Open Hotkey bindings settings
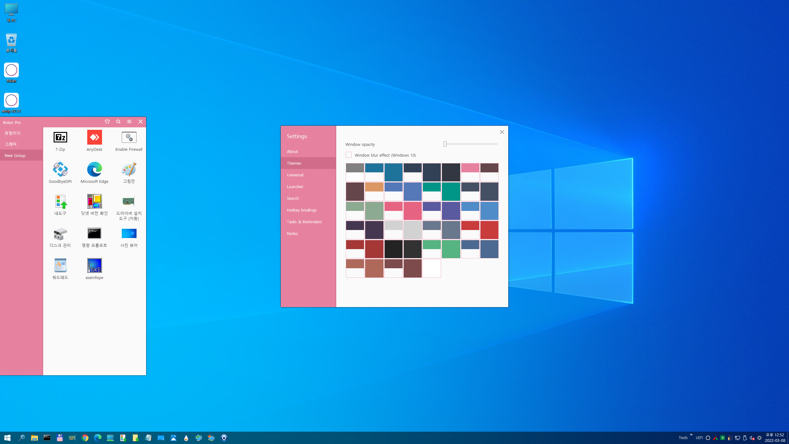 308,210
